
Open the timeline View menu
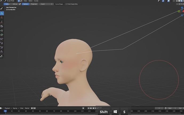(x=22, y=108)
